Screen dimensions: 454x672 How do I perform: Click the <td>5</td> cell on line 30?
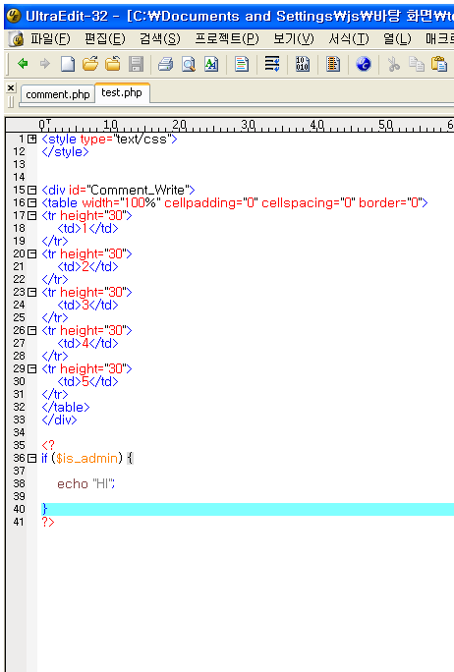87,382
